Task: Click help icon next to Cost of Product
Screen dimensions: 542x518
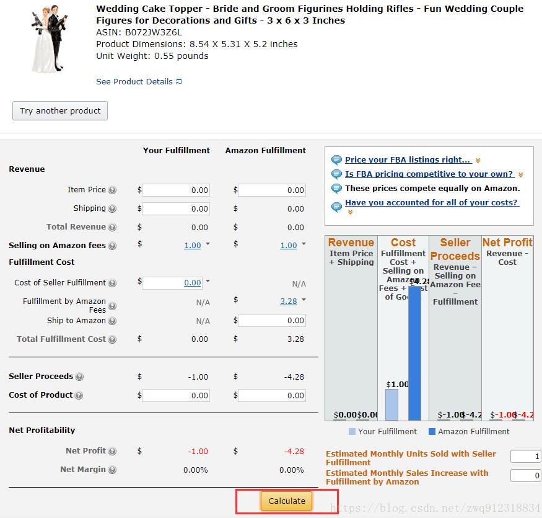Action: (x=79, y=395)
